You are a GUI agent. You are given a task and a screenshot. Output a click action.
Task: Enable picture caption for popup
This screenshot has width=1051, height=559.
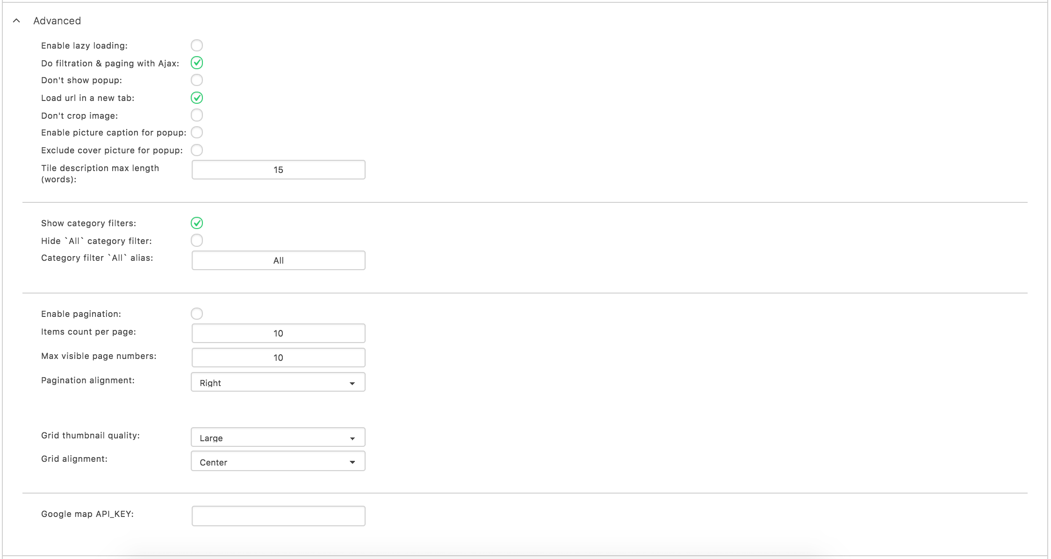[x=197, y=132]
